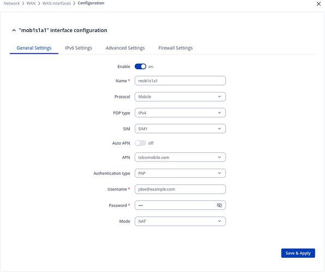The image size is (325, 272).
Task: Go to WAN in the breadcrumb
Action: point(31,3)
